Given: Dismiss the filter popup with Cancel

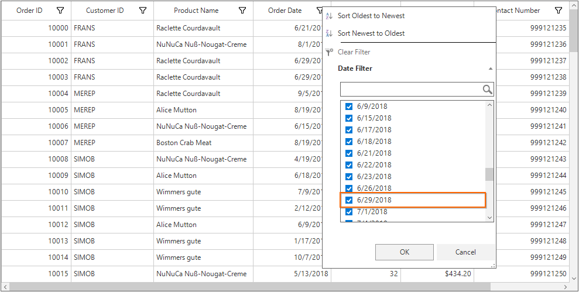Looking at the screenshot, I should (465, 252).
